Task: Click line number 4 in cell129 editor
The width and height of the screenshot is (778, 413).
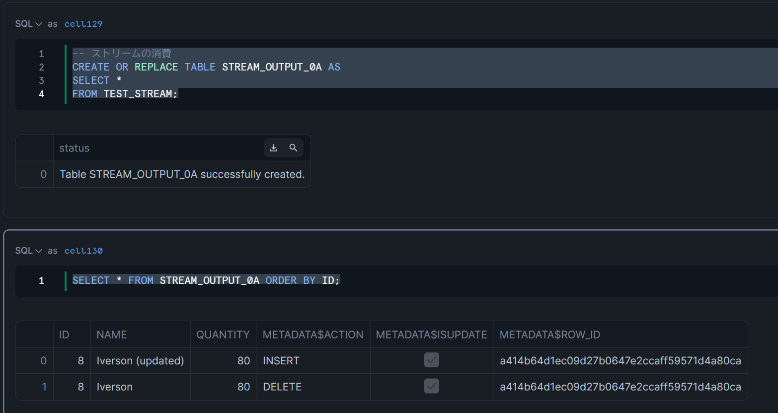Action: (x=41, y=94)
